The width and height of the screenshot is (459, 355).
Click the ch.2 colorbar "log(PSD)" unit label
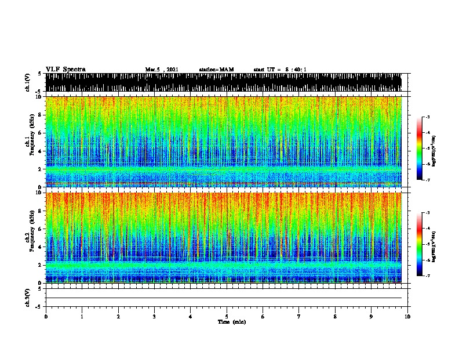click(x=434, y=247)
